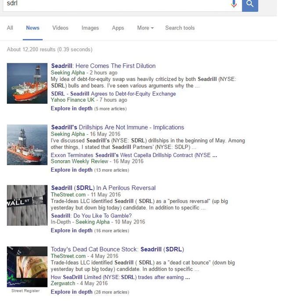Click 'In-Depth - Seeking Alpha - 10 May 2016' source
This screenshot has width=281, height=301.
[x=97, y=222]
